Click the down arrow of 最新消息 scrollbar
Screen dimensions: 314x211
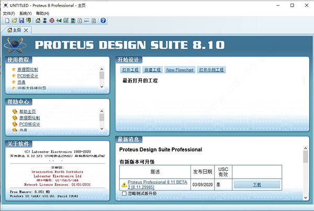306,197
